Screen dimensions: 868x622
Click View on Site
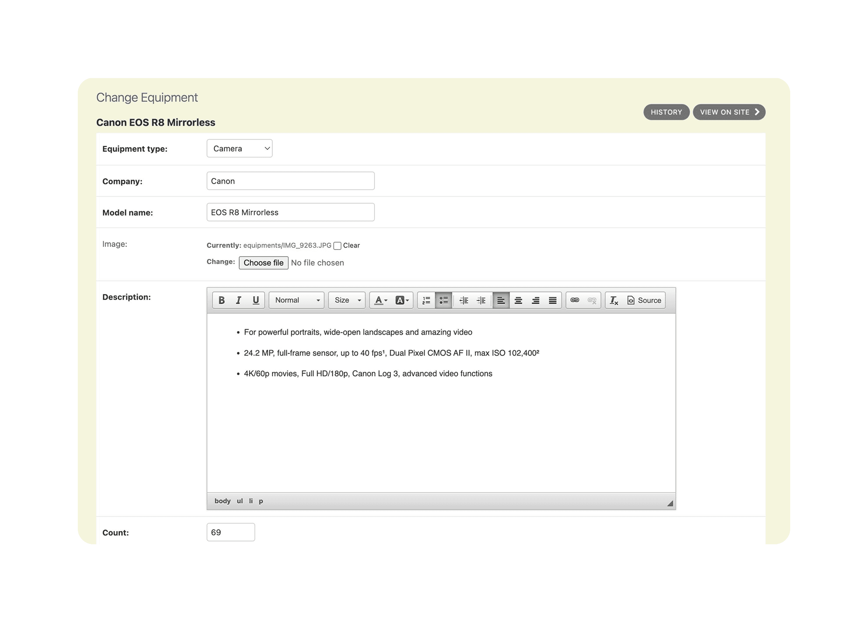729,112
